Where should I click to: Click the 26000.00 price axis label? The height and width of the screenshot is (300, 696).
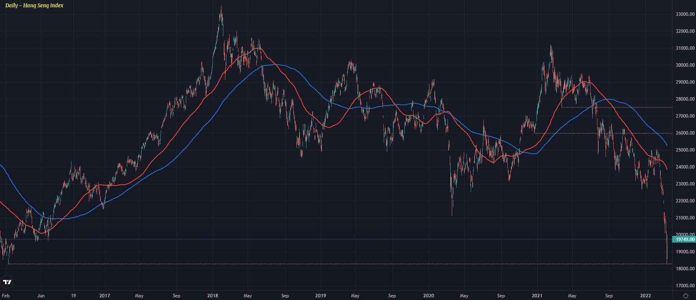tap(685, 133)
